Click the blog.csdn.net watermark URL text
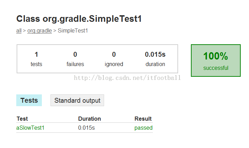This screenshot has width=249, height=148. pyautogui.click(x=128, y=78)
